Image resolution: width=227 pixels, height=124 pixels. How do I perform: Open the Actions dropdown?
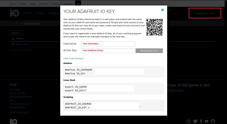pyautogui.click(x=16, y=33)
